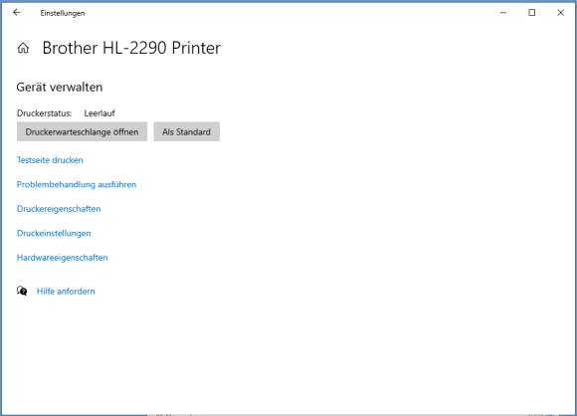Click the Brother HL-2290 Printer heading

[131, 48]
